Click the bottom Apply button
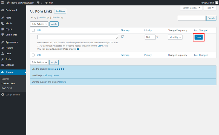The image size is (219, 135). pos(54,62)
